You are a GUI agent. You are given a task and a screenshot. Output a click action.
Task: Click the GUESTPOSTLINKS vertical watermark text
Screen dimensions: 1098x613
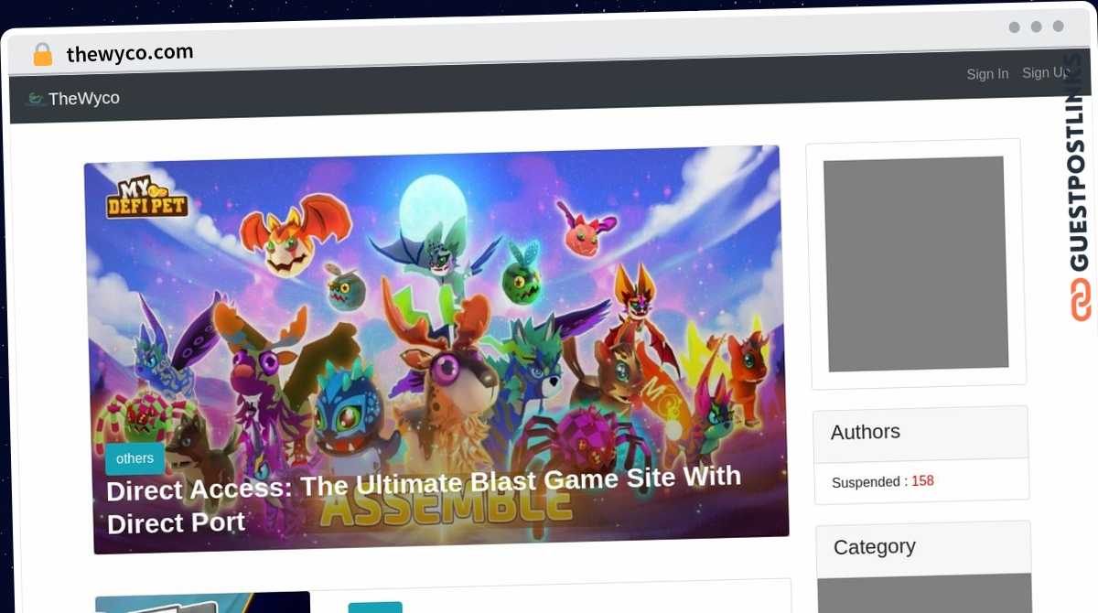1080,169
